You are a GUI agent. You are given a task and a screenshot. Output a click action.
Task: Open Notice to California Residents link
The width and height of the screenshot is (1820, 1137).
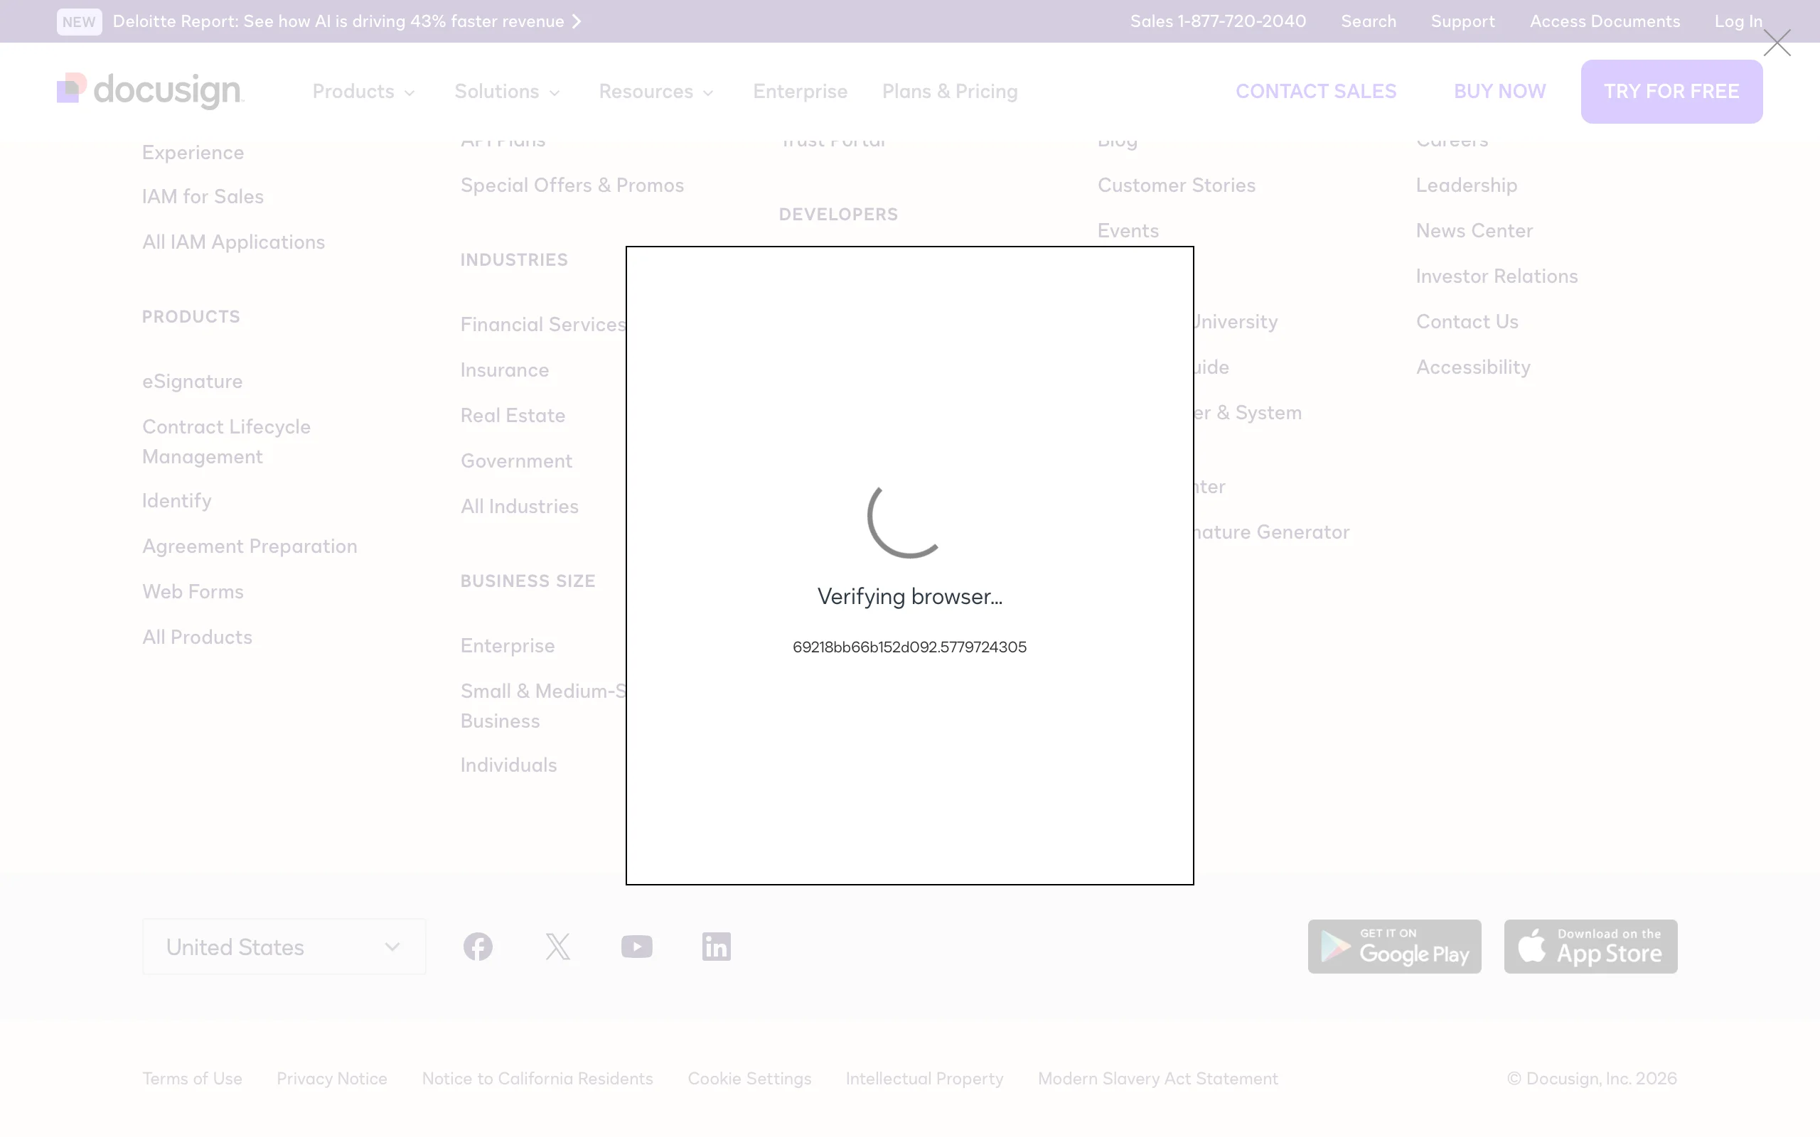537,1078
